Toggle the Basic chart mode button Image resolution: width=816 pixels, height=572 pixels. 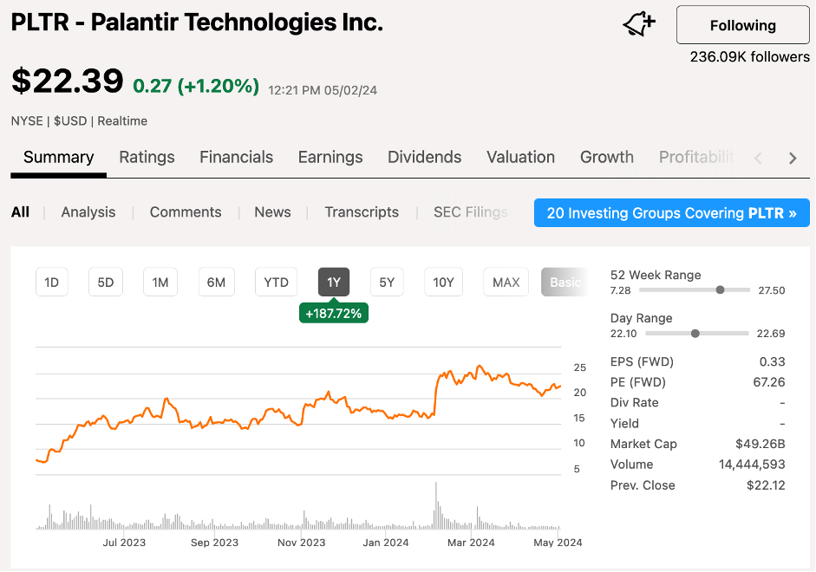click(x=564, y=282)
